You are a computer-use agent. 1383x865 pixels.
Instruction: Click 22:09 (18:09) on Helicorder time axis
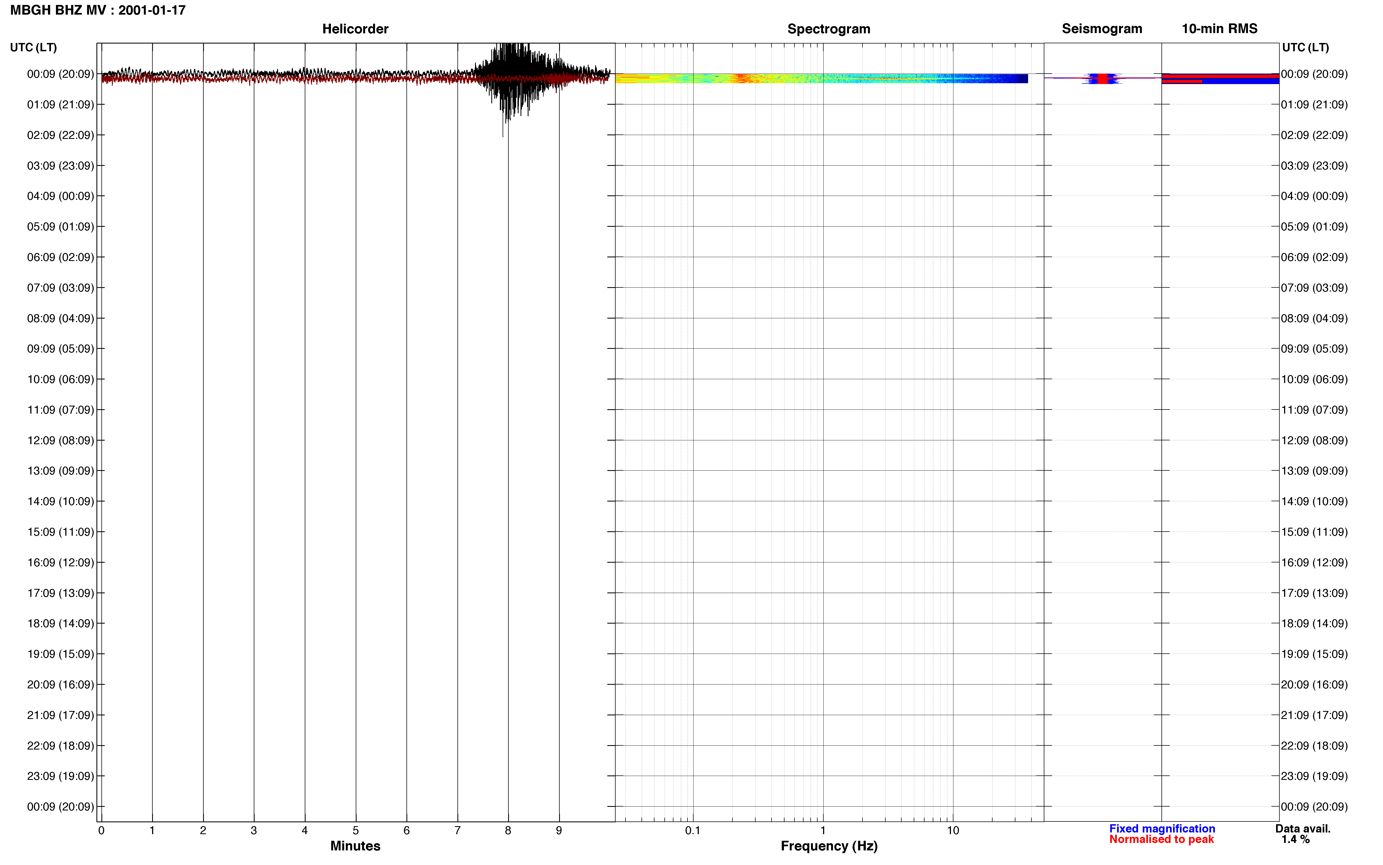(61, 746)
